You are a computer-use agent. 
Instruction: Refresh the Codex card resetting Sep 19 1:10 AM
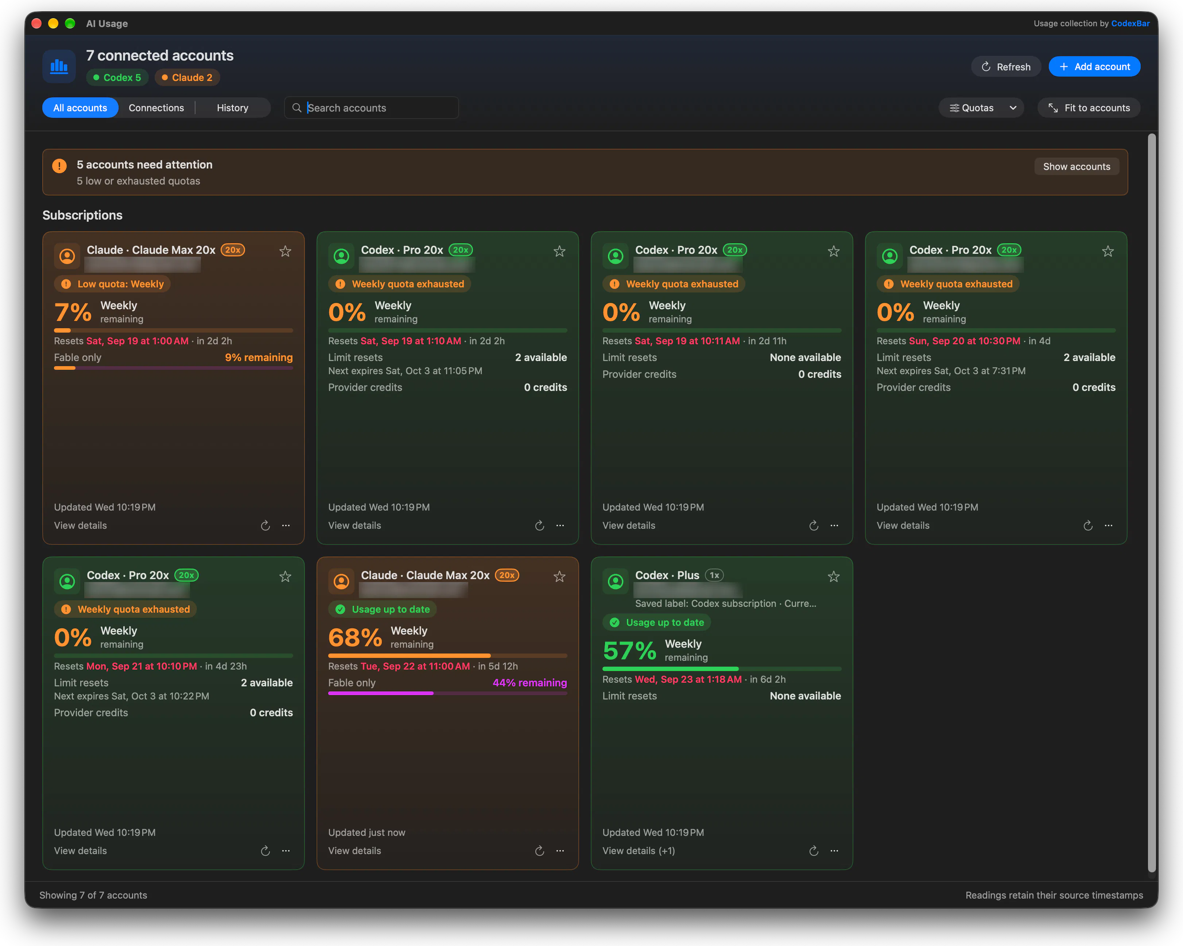click(x=539, y=526)
